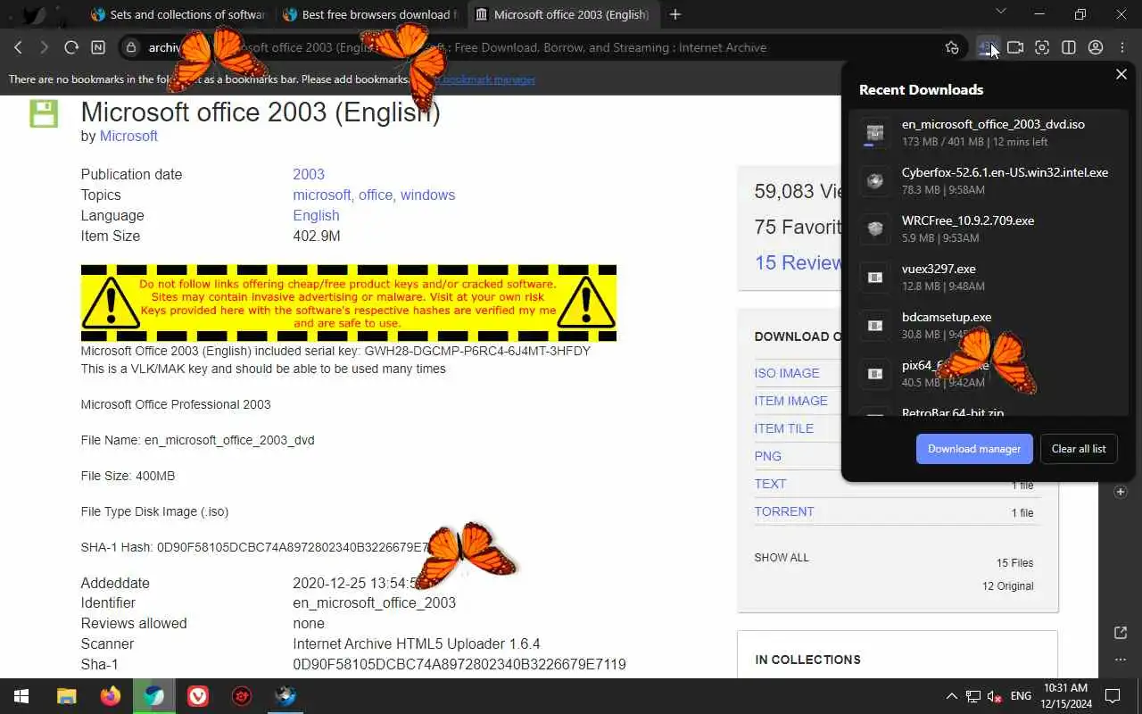Click the forward navigation arrow
Viewport: 1142px width, 714px height.
[45, 47]
